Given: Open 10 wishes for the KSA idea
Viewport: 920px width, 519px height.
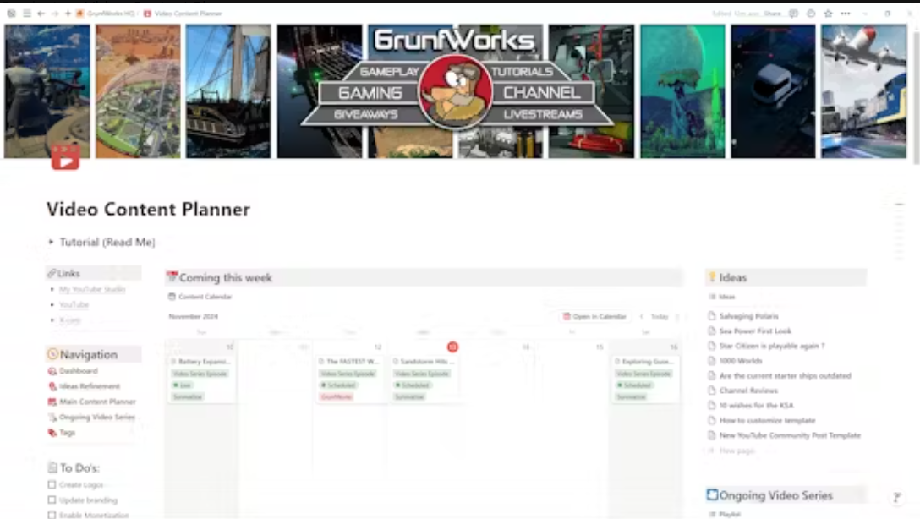Looking at the screenshot, I should coord(756,405).
